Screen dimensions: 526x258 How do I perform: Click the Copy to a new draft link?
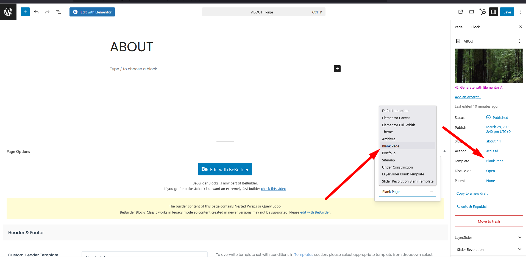[472, 193]
